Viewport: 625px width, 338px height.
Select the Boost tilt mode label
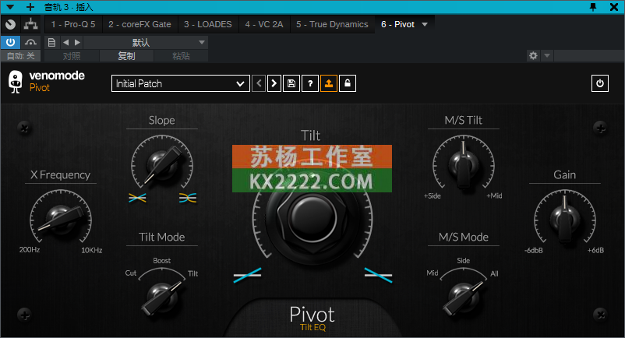coord(162,261)
